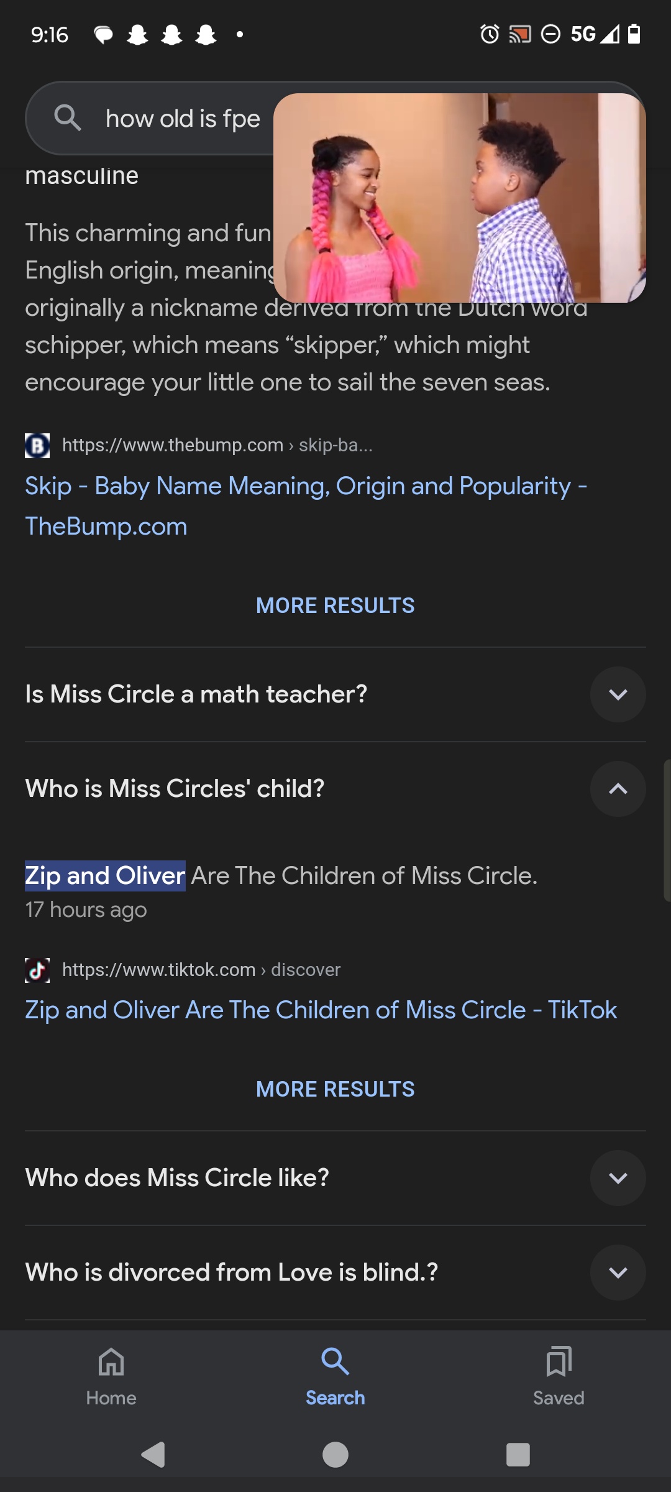Viewport: 671px width, 1492px height.
Task: Tap the TikTok favicon icon
Action: click(x=37, y=970)
